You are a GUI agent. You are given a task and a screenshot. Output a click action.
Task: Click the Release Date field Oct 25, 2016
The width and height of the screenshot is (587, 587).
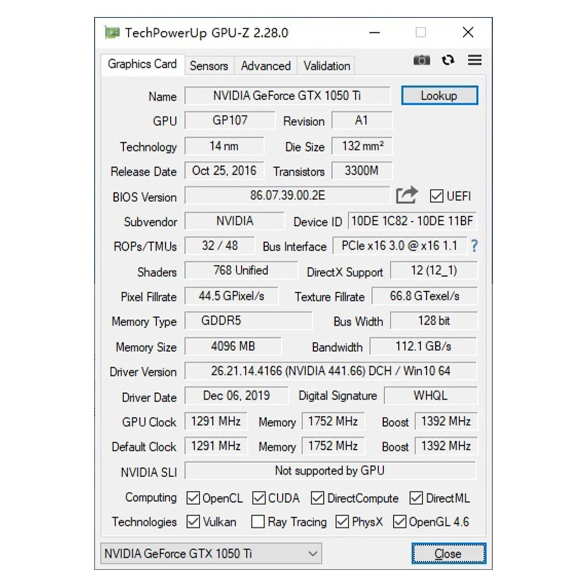tap(224, 171)
